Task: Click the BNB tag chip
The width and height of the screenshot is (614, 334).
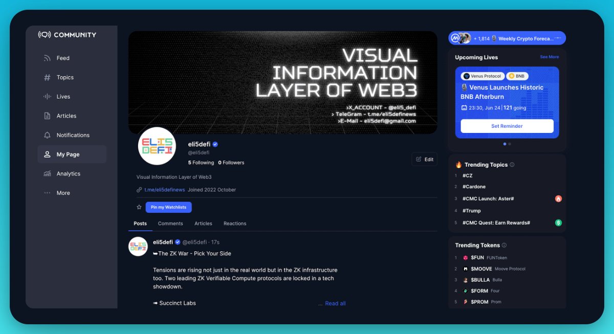Action: click(x=517, y=76)
